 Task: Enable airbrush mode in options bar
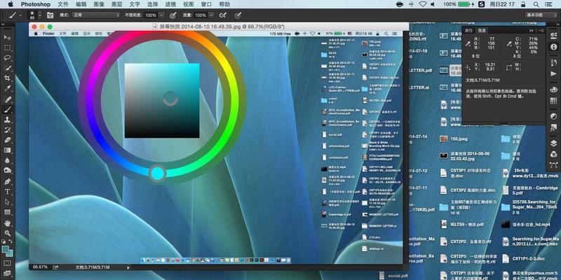[x=223, y=15]
